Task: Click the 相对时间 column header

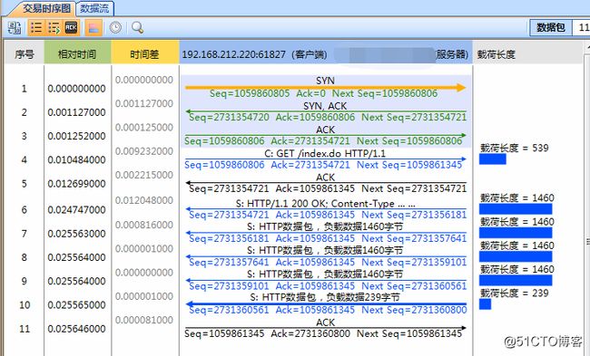Action: tap(77, 54)
